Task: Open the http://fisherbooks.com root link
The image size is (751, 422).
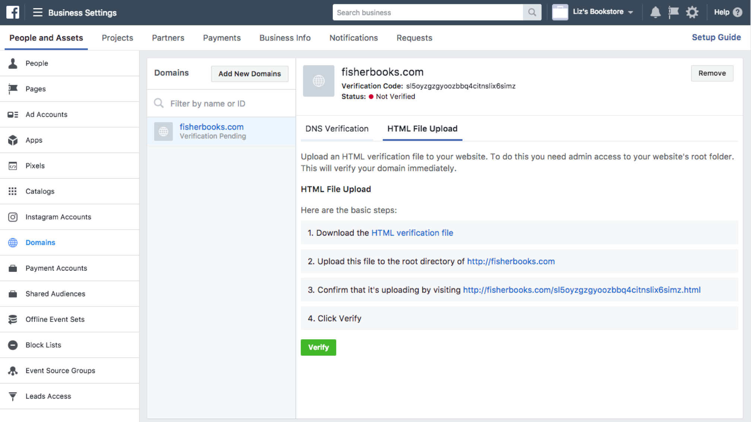Action: pyautogui.click(x=511, y=261)
